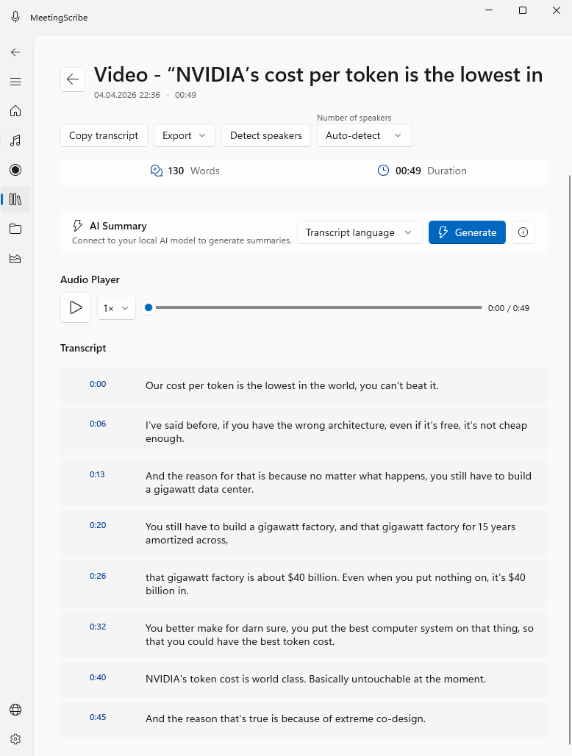
Task: Minimize the MeetingScribe window
Action: coord(489,10)
